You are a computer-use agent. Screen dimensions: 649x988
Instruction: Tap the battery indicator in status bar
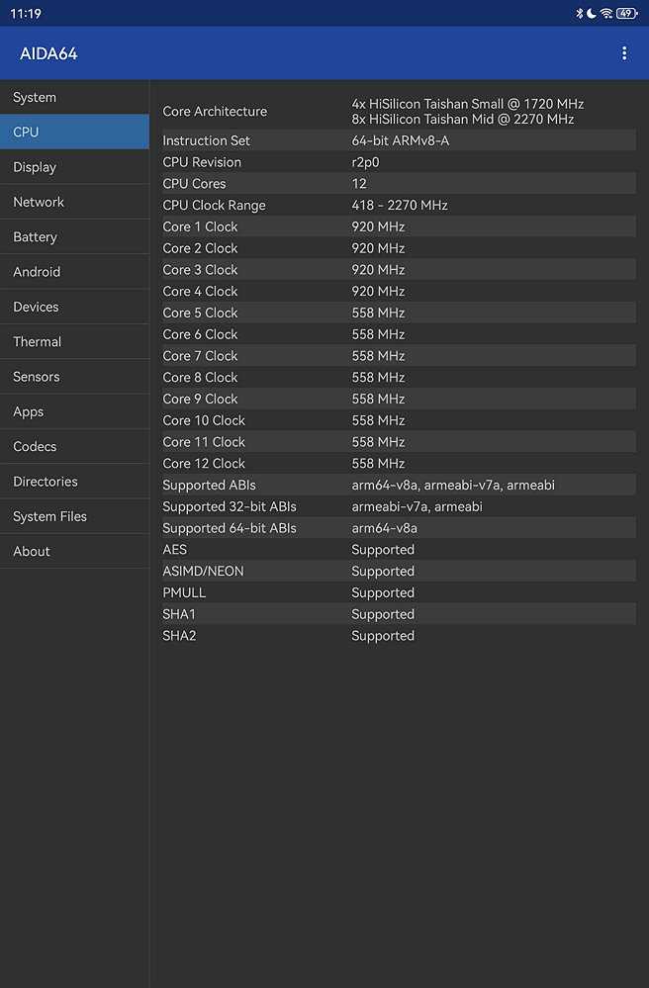(x=627, y=13)
